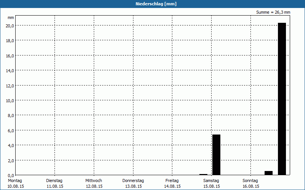
Task: Click the 0,0 y-axis value
Action: [11, 176]
